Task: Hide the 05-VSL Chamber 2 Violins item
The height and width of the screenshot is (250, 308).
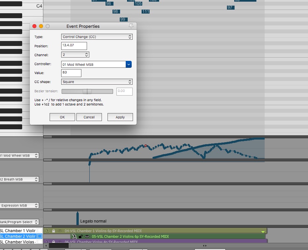Action: pyautogui.click(x=87, y=236)
